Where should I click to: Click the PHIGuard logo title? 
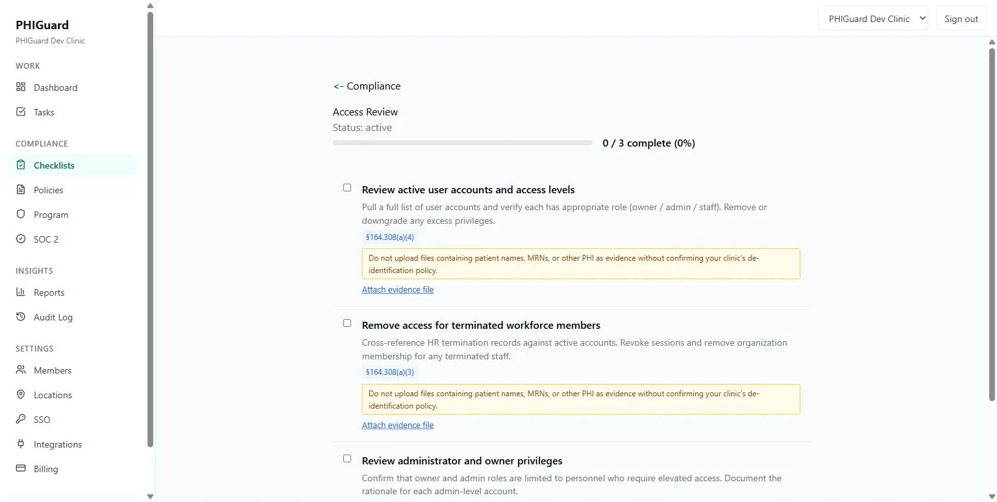pyautogui.click(x=42, y=25)
